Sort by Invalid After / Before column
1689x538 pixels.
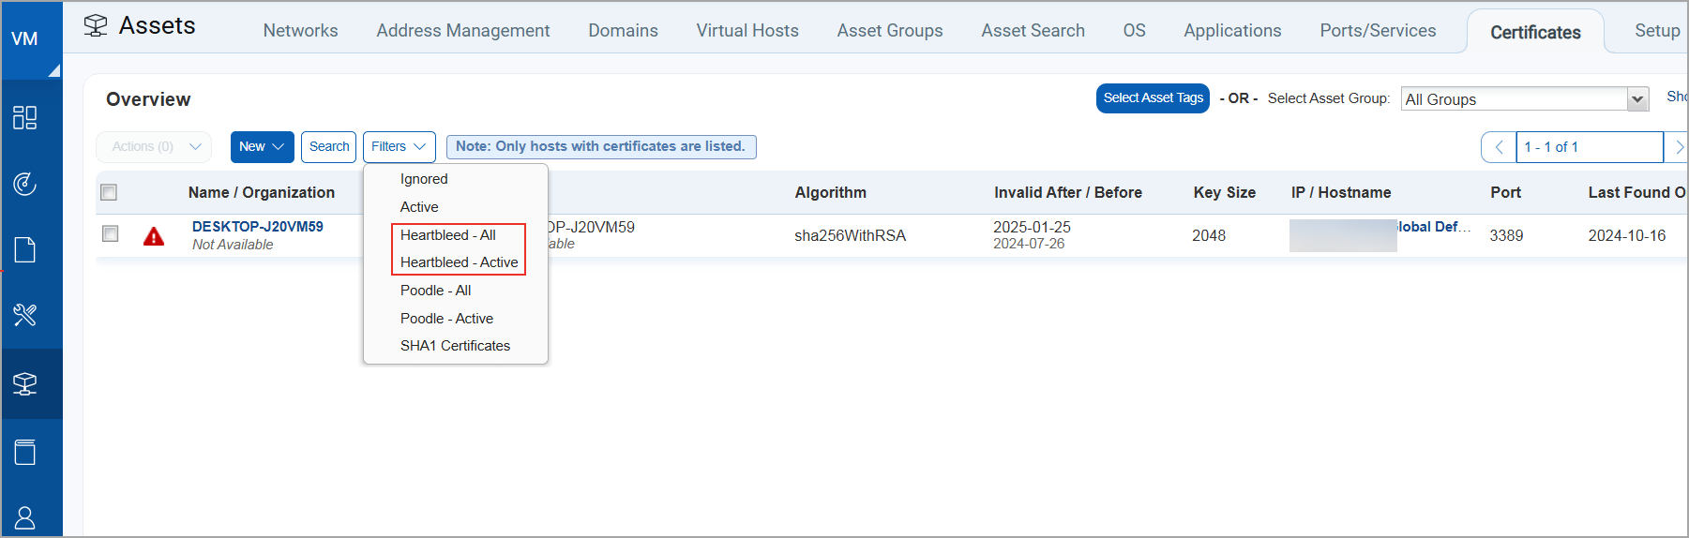coord(1068,192)
